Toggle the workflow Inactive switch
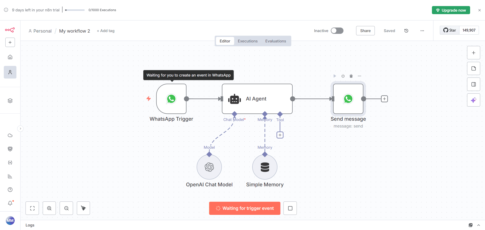This screenshot has width=485, height=230. tap(337, 31)
